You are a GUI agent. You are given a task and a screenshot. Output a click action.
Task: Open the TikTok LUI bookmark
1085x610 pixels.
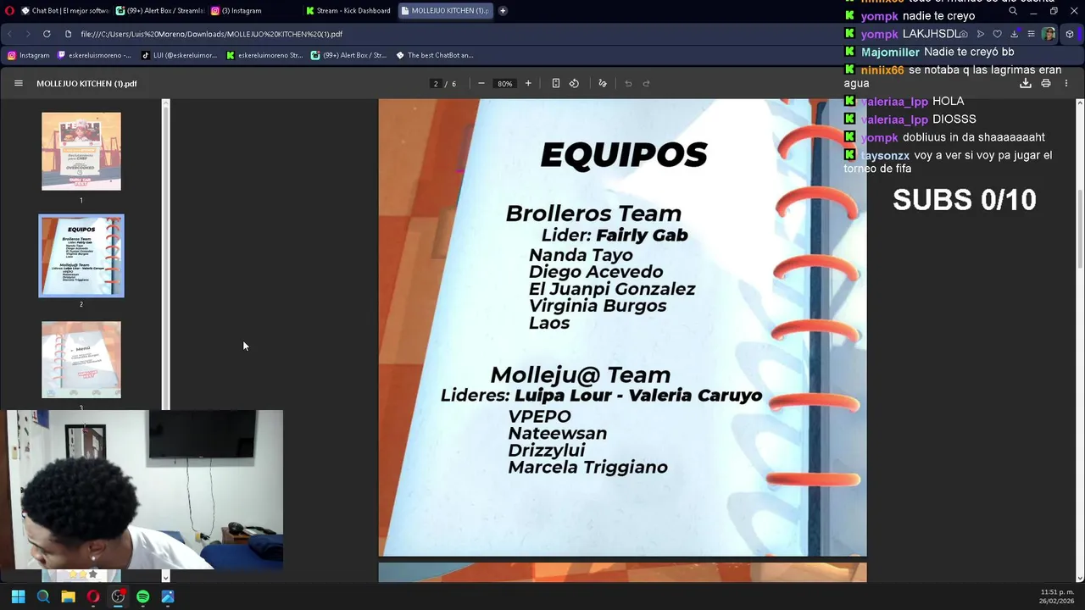pyautogui.click(x=179, y=55)
